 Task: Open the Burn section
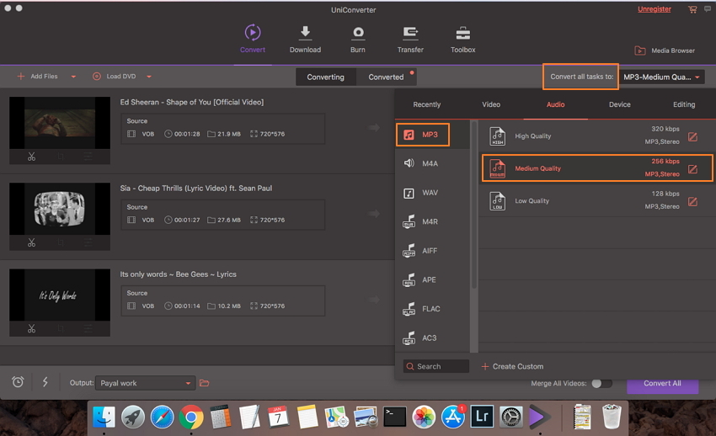358,40
